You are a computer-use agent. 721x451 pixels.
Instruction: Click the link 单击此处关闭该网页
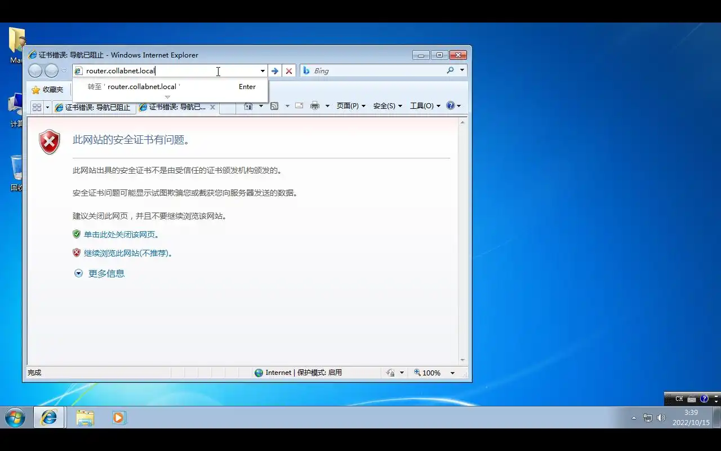[122, 235]
